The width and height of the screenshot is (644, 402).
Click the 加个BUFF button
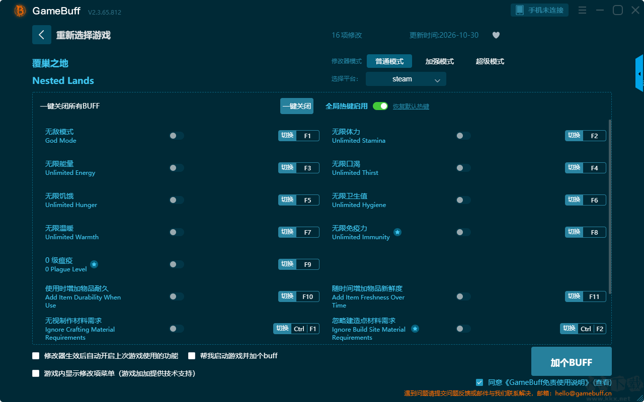pyautogui.click(x=572, y=361)
